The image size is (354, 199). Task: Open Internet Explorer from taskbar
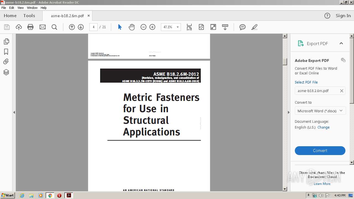[22, 195]
